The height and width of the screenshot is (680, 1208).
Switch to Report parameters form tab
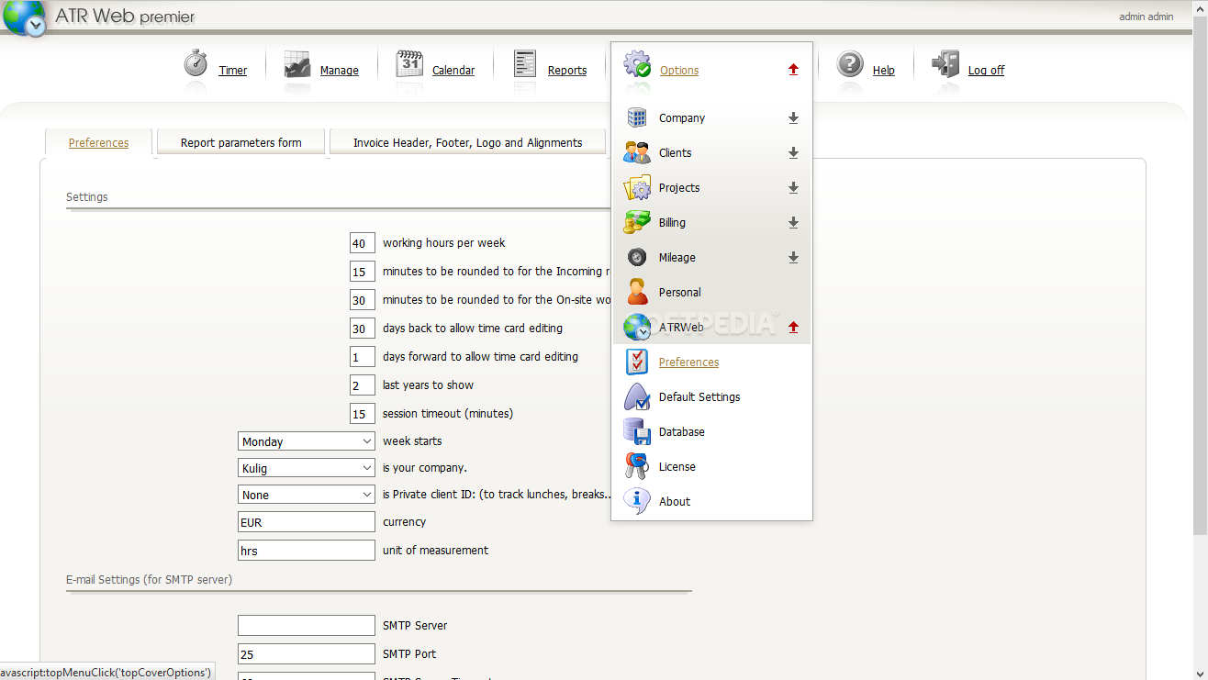[240, 142]
